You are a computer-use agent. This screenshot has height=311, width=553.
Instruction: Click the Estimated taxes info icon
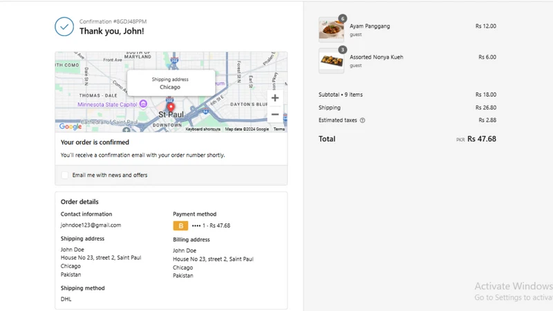[x=362, y=120]
